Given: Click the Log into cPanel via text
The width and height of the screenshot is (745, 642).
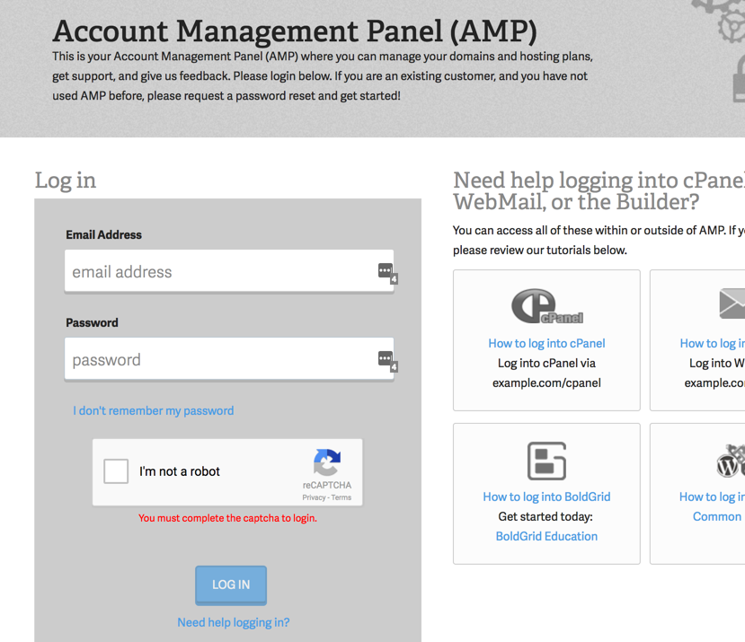Looking at the screenshot, I should coord(547,364).
